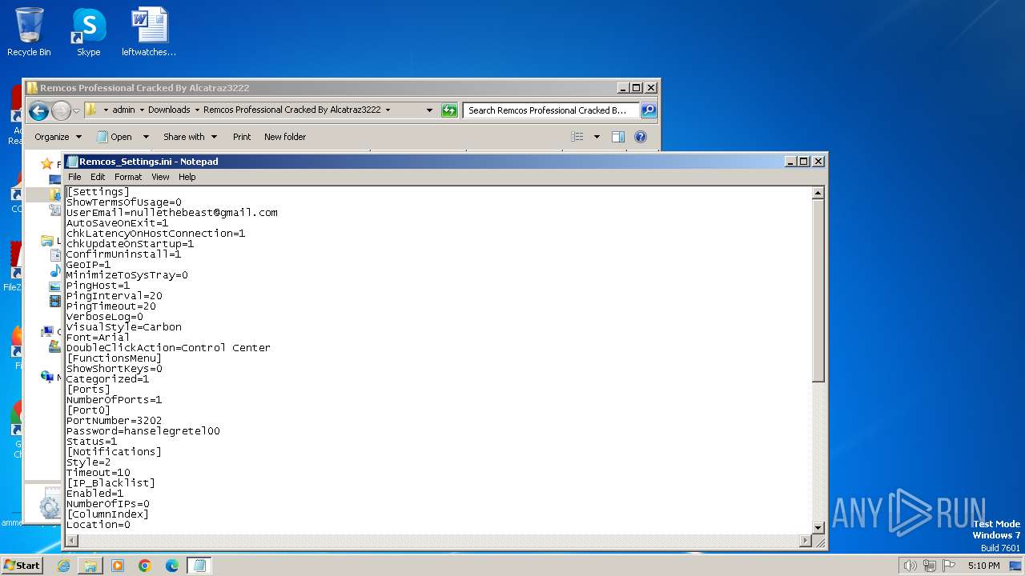Click the Explorer Back navigation button

pos(38,110)
